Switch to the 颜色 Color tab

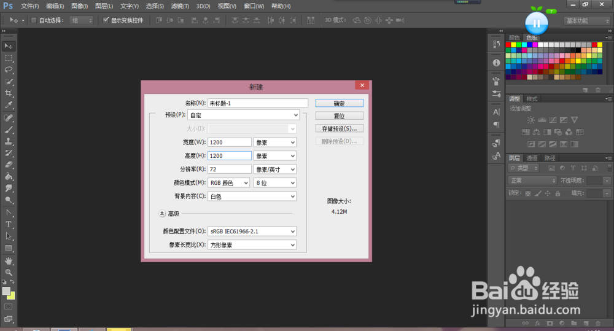click(x=514, y=37)
